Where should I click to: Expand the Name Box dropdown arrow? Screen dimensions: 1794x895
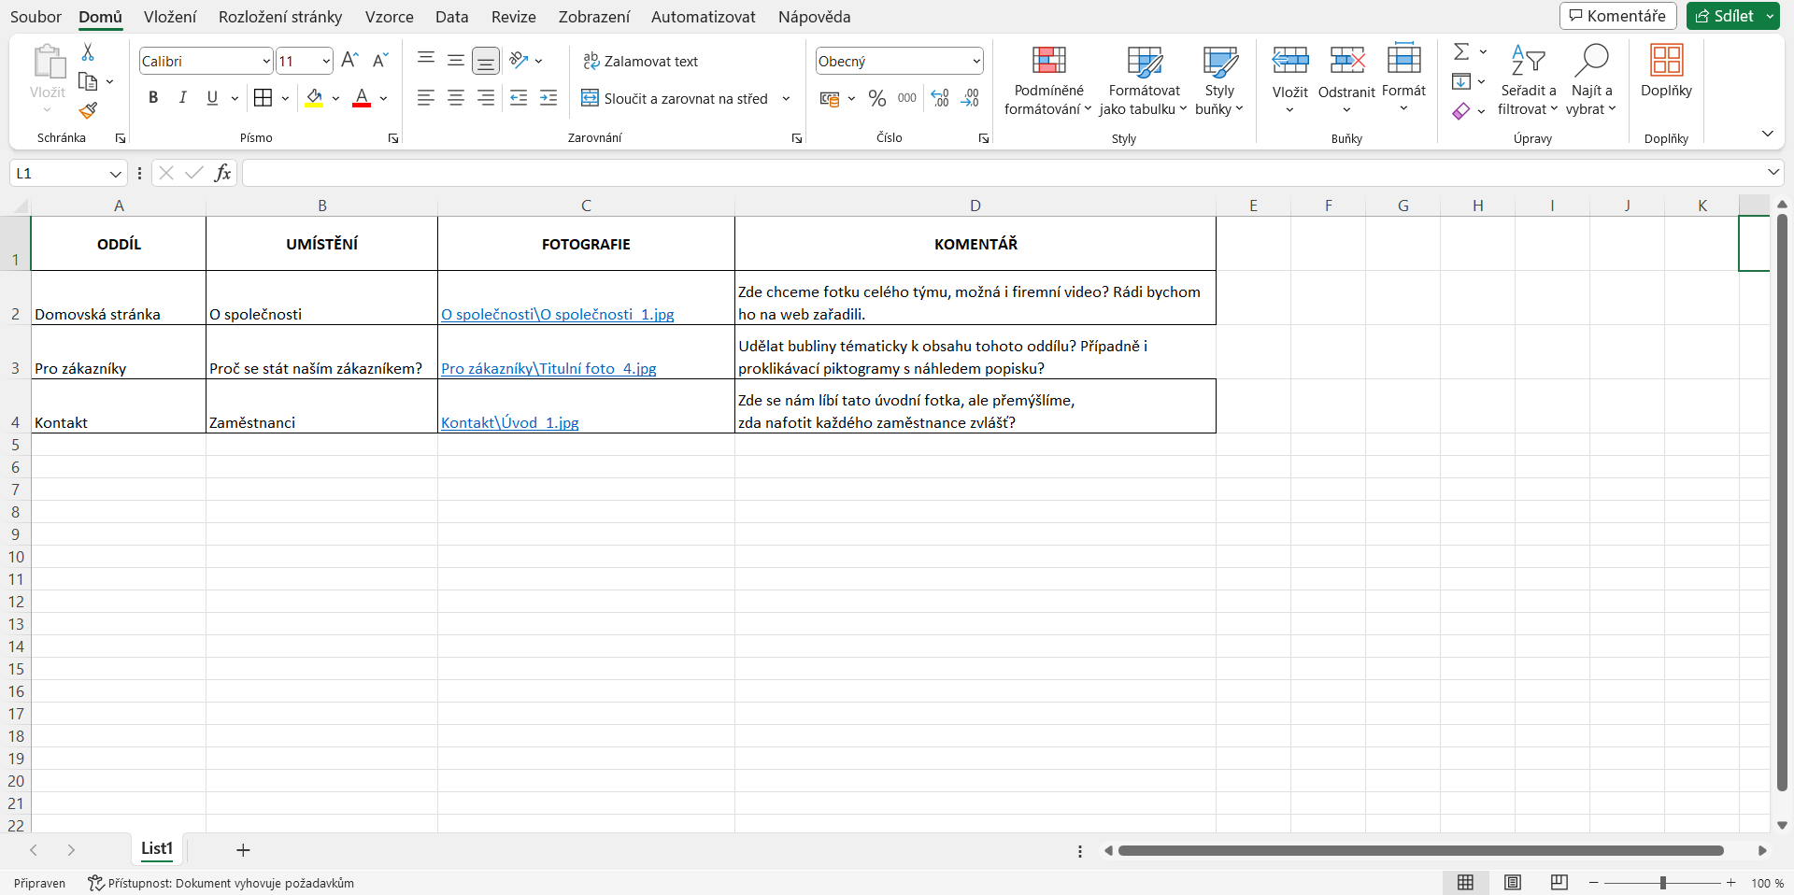click(115, 174)
